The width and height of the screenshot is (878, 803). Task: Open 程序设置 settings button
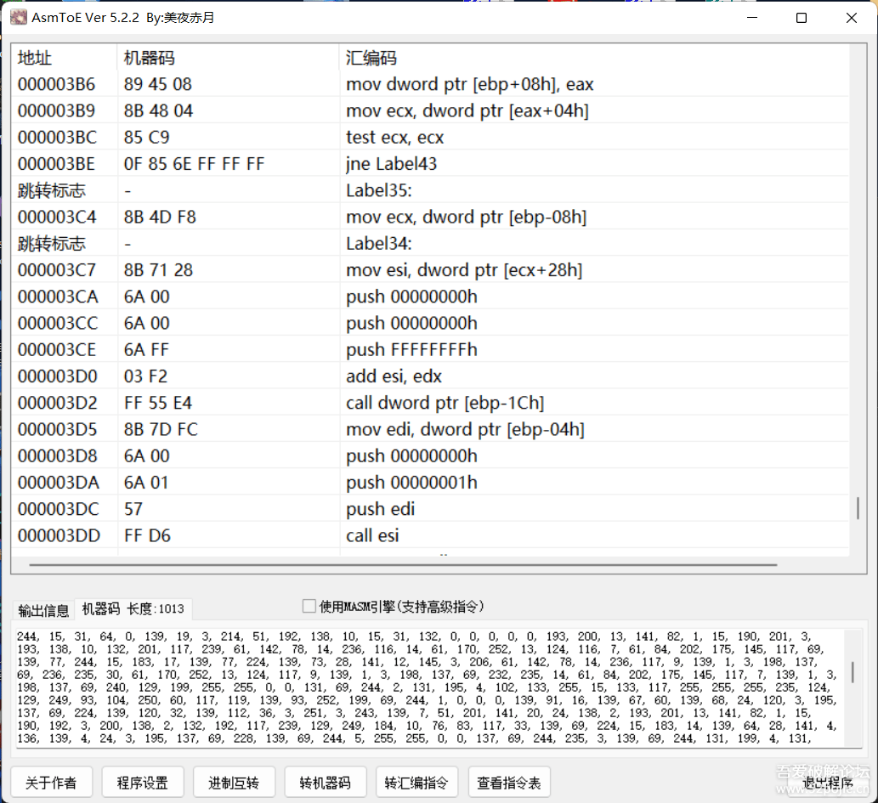[x=142, y=783]
